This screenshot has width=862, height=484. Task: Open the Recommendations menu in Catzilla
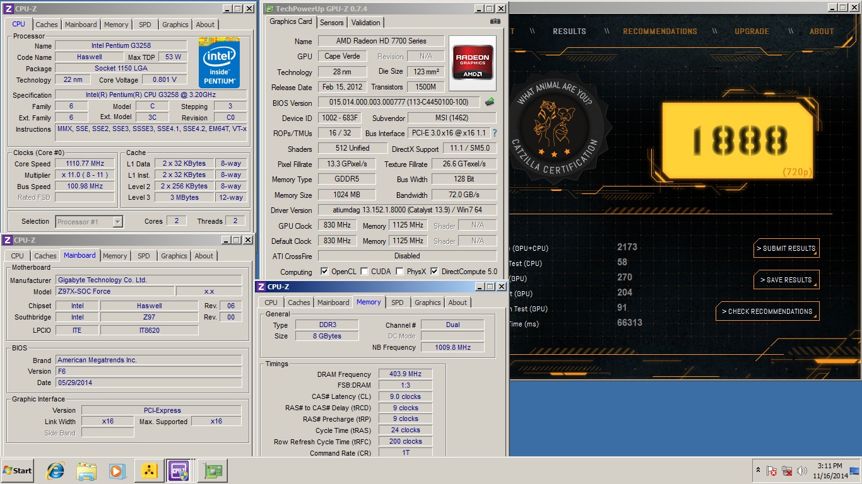click(659, 32)
